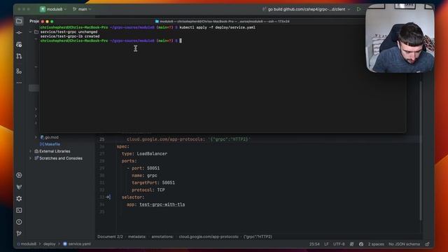Click deploy in the breadcrumb bar
The width and height of the screenshot is (448, 252).
[50, 244]
